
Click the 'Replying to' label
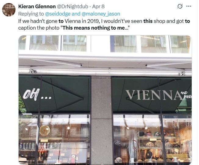coord(31,14)
